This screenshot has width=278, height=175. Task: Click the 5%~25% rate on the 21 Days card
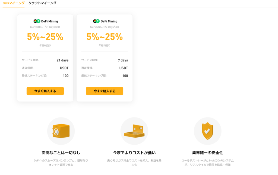[x=45, y=37]
